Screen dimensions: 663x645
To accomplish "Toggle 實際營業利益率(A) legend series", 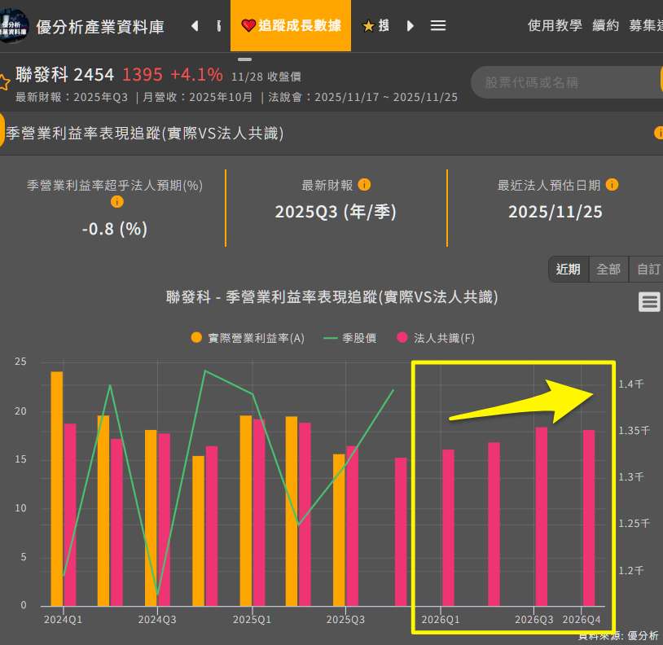I will click(x=247, y=338).
